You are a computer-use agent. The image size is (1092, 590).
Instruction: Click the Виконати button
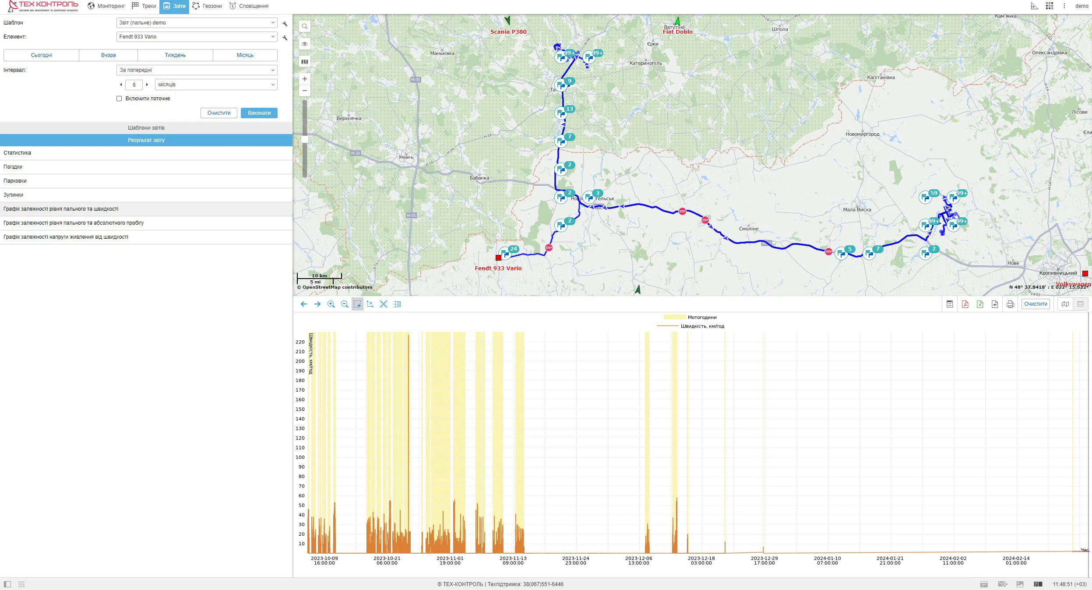click(259, 113)
